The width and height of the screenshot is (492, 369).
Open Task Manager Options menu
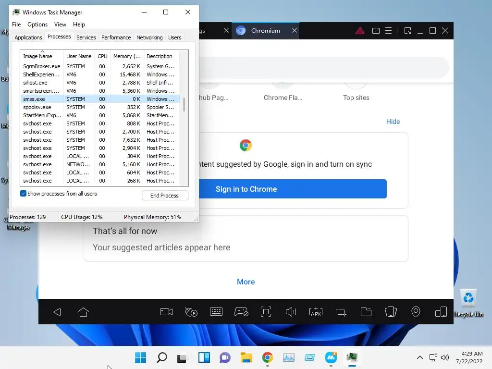point(37,25)
